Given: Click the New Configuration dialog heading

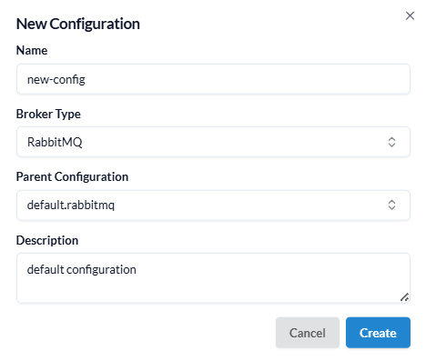Looking at the screenshot, I should pos(78,24).
